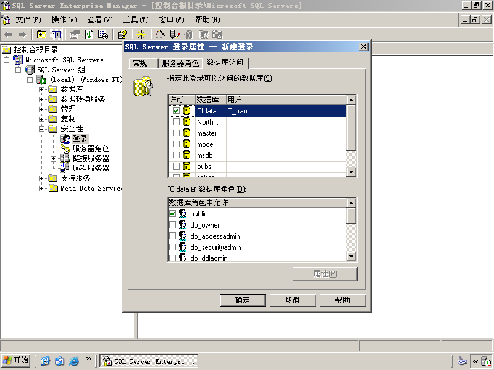The image size is (494, 370).
Task: Click the Refresh toolbar icon
Action: pos(89,35)
